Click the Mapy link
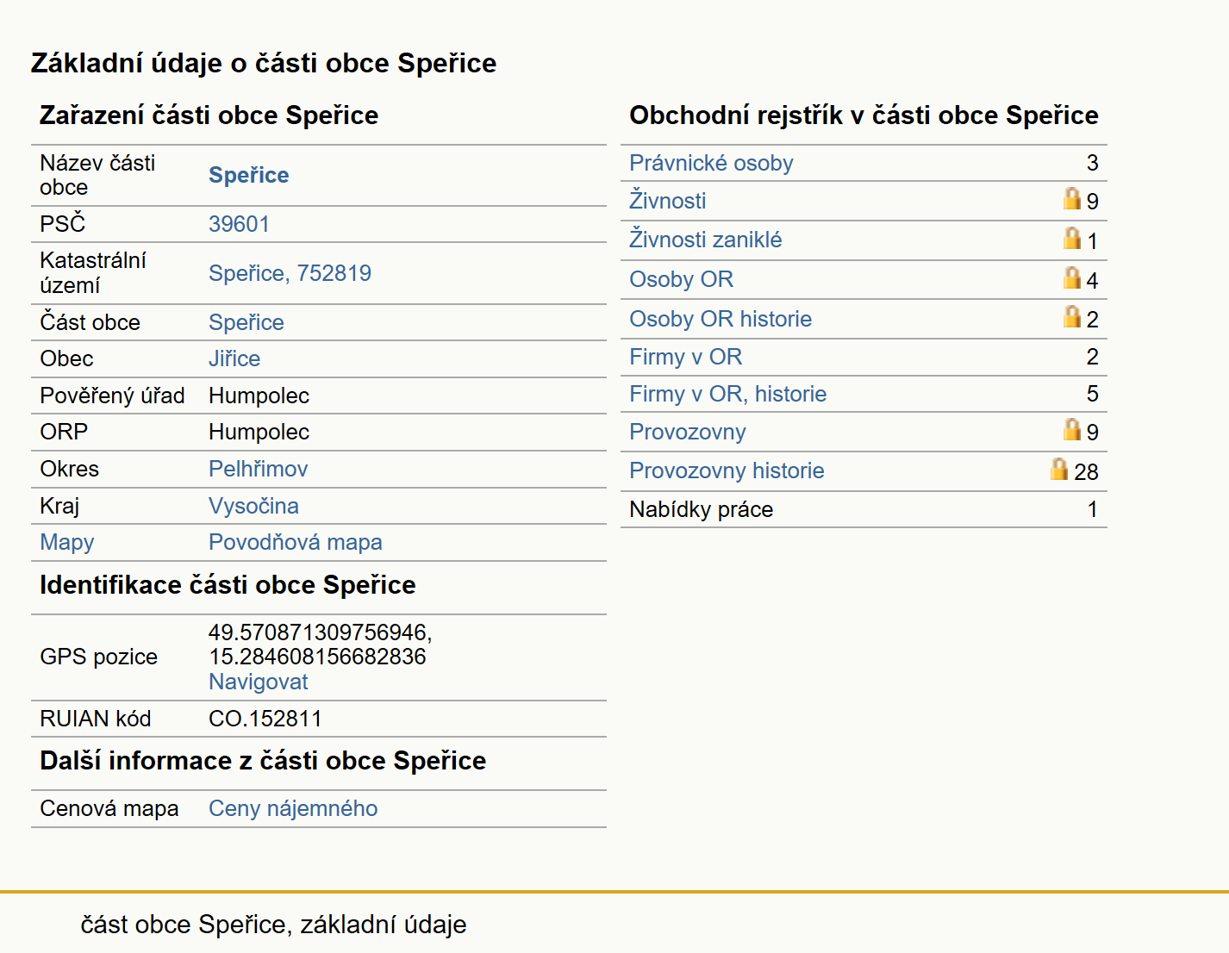 pyautogui.click(x=67, y=542)
